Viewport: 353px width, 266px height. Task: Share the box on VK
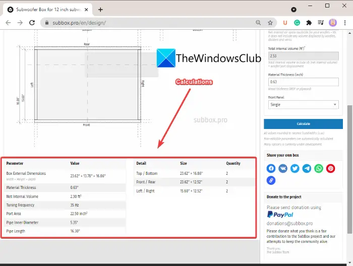(283, 168)
